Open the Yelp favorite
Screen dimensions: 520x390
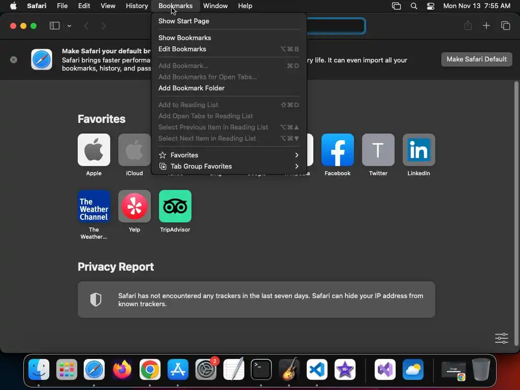click(134, 206)
